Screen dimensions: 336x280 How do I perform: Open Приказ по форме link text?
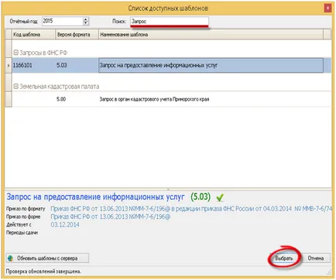[111, 217]
